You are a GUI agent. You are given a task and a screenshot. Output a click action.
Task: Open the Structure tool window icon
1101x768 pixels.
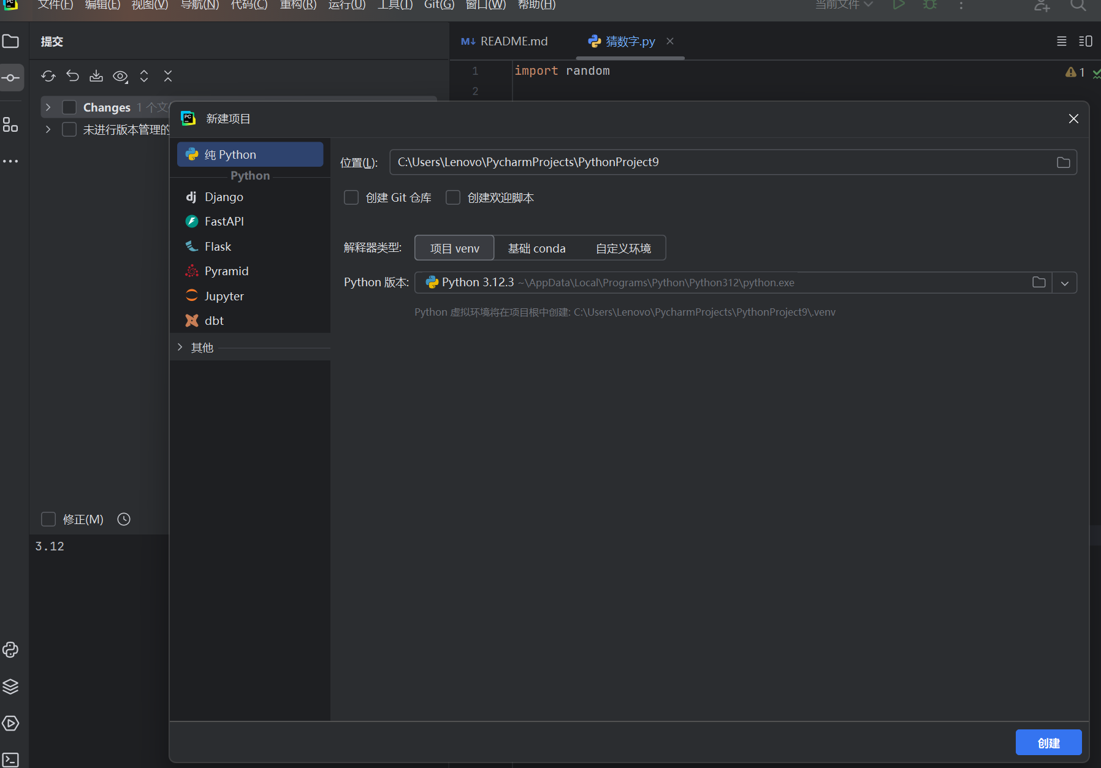point(10,125)
